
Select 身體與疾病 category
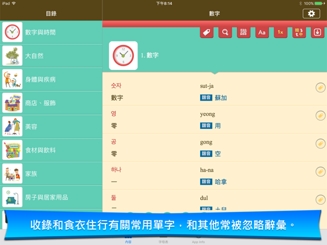click(x=51, y=79)
